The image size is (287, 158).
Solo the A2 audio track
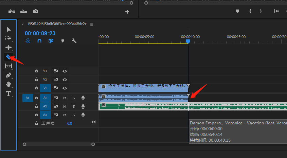[x=74, y=106]
